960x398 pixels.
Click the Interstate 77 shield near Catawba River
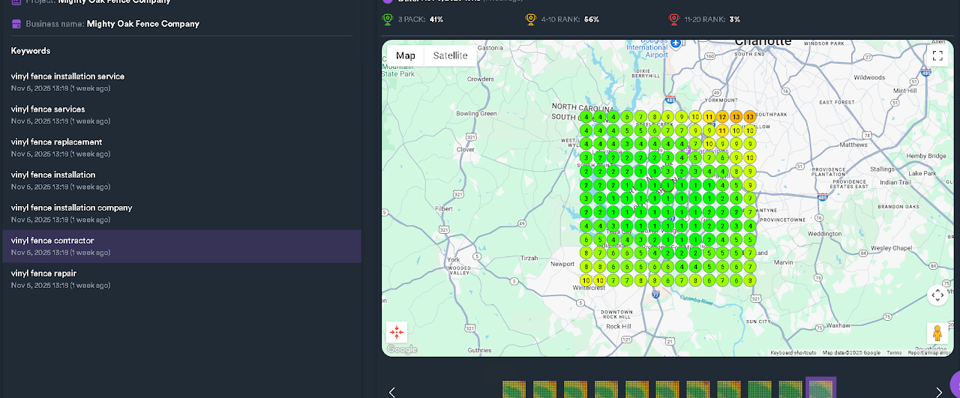point(655,295)
